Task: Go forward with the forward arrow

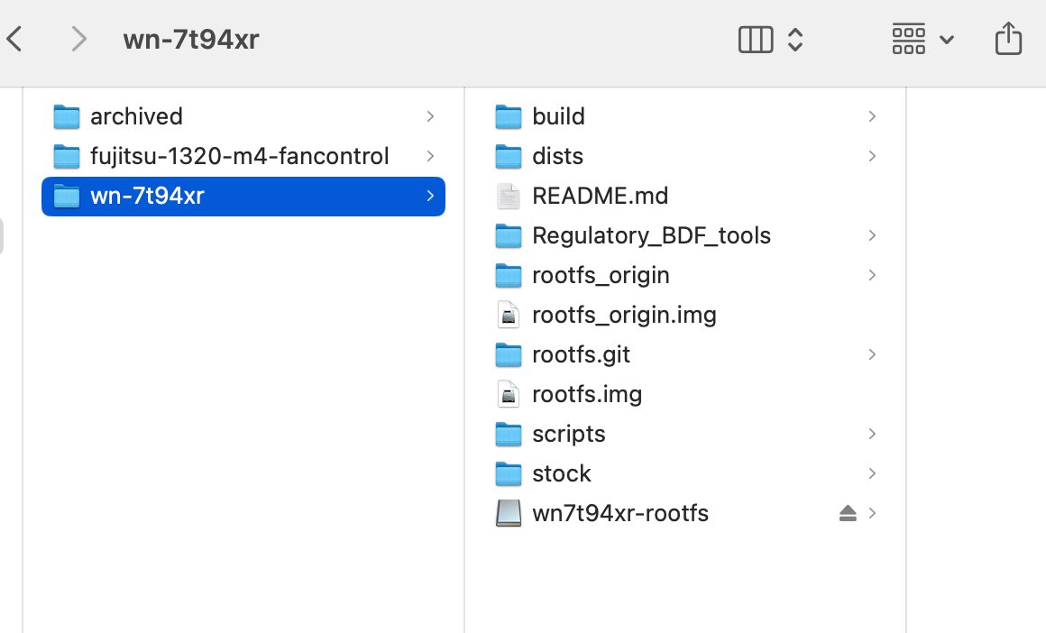Action: (x=78, y=39)
